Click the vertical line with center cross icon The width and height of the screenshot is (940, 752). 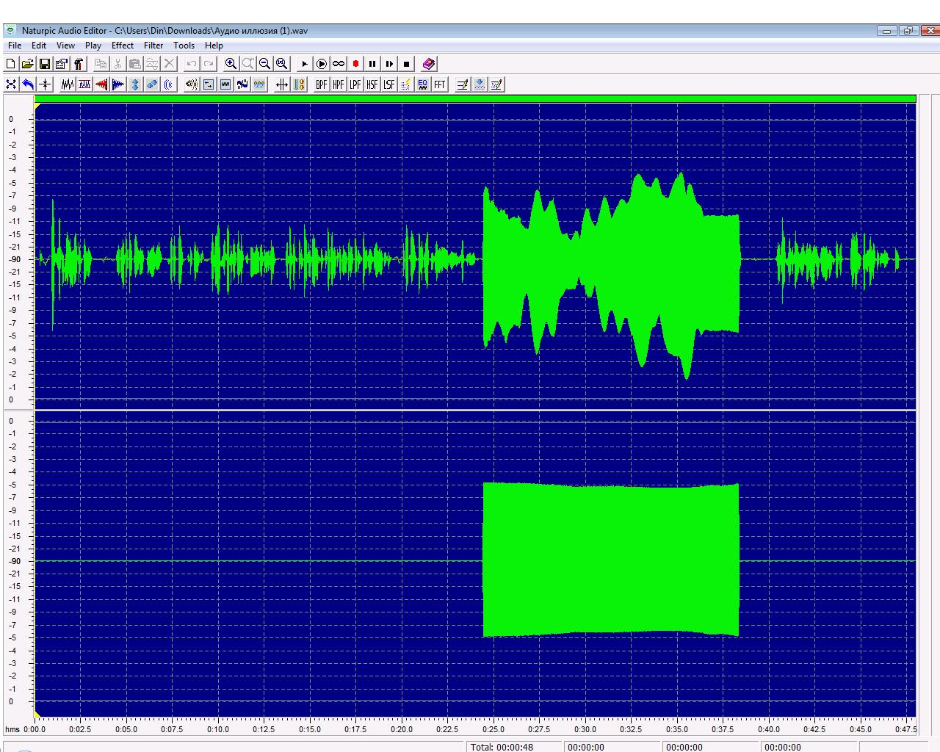45,84
